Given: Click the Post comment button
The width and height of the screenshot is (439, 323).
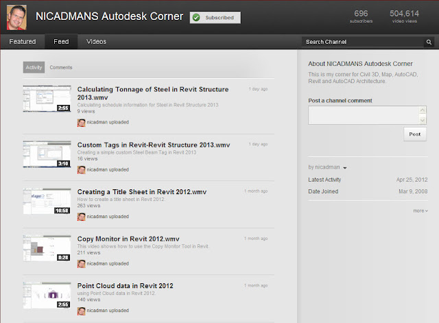Looking at the screenshot, I should (x=415, y=134).
